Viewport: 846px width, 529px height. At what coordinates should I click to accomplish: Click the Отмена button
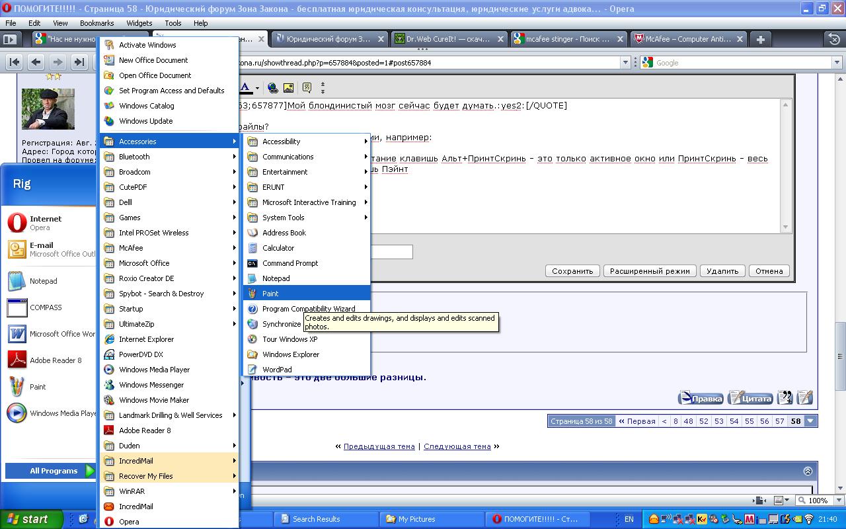[769, 271]
